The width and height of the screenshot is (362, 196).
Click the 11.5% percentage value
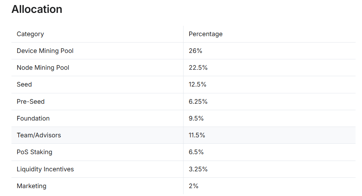[197, 135]
